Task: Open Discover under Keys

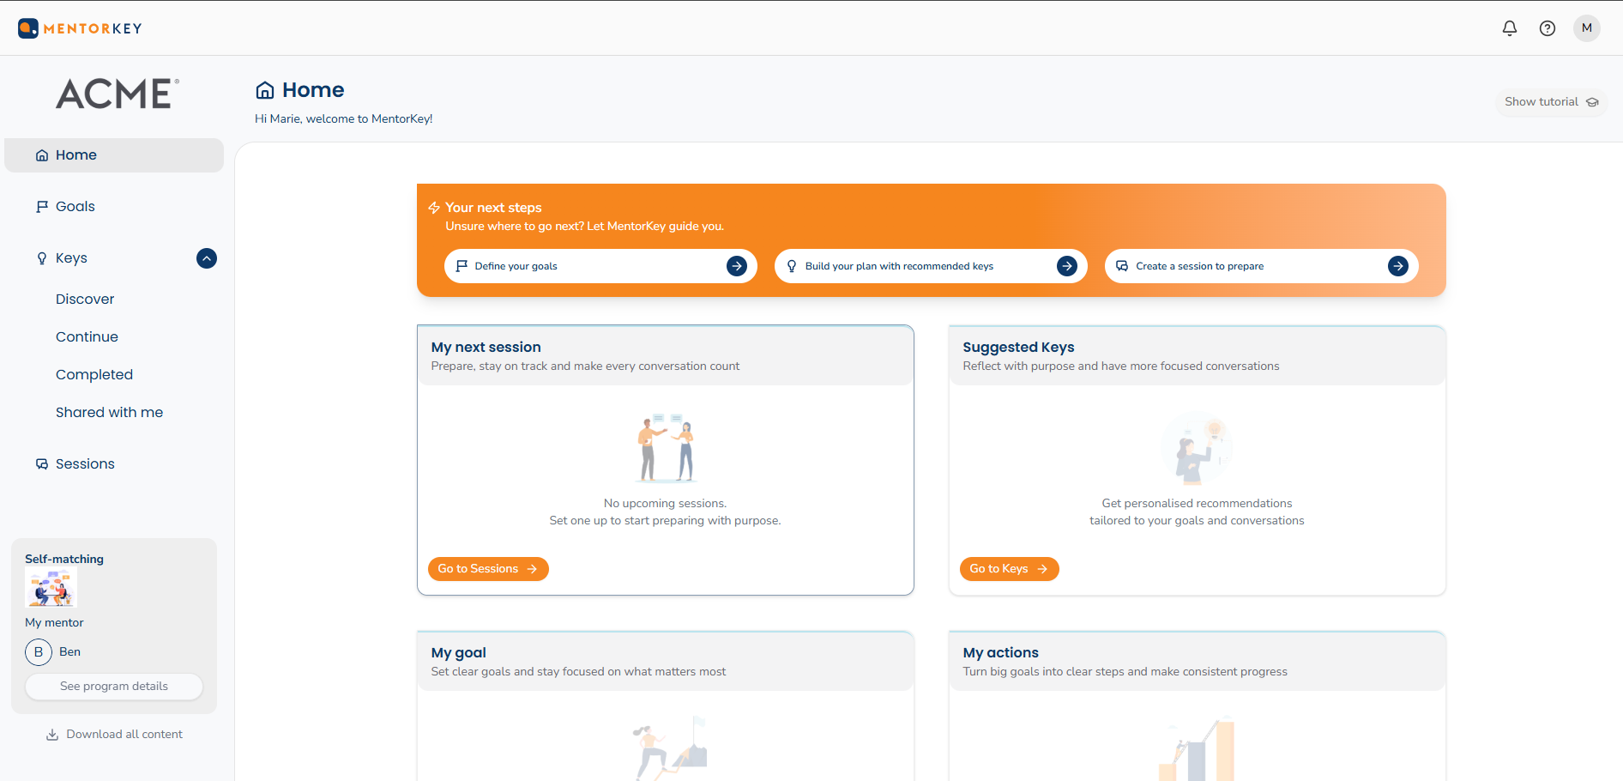Action: (x=85, y=300)
